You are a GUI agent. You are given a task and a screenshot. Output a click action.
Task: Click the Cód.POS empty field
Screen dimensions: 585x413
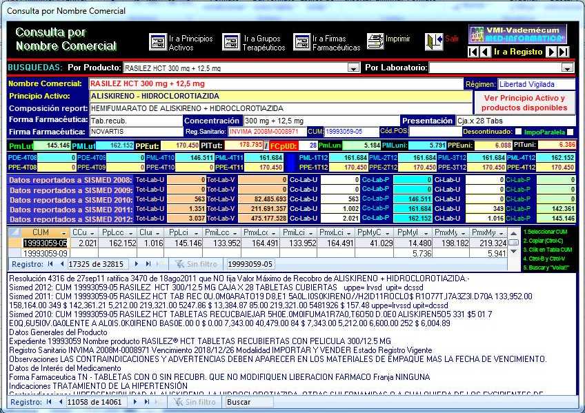click(435, 132)
